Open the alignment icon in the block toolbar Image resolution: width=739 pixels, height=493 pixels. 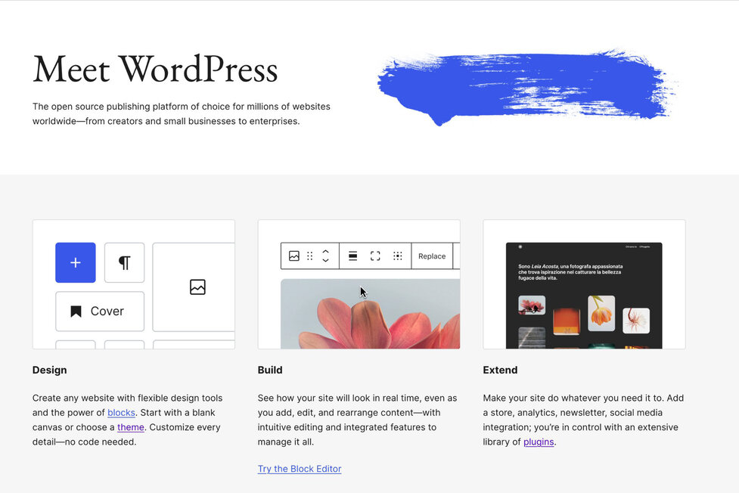(352, 256)
